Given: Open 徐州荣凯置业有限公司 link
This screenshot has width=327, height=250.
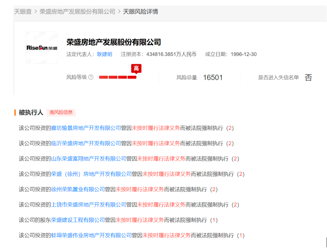Looking at the screenshot, I should [x=78, y=189].
